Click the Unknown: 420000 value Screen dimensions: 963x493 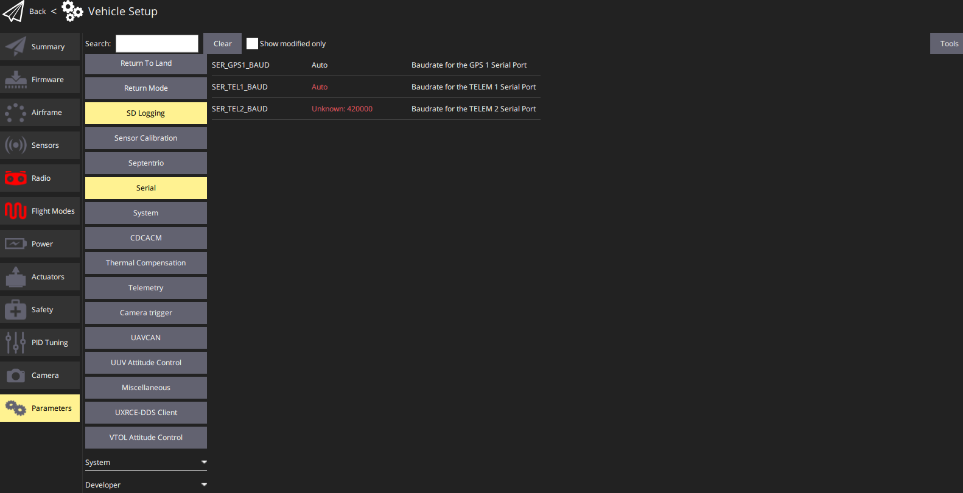tap(342, 109)
